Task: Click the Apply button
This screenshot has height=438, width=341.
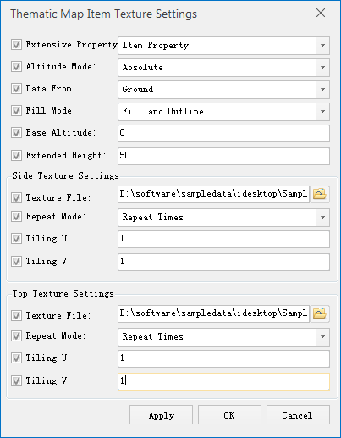Action: 161,415
